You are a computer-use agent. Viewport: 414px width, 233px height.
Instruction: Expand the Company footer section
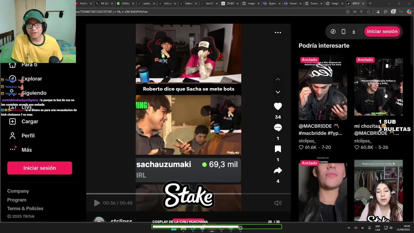pyautogui.click(x=18, y=191)
